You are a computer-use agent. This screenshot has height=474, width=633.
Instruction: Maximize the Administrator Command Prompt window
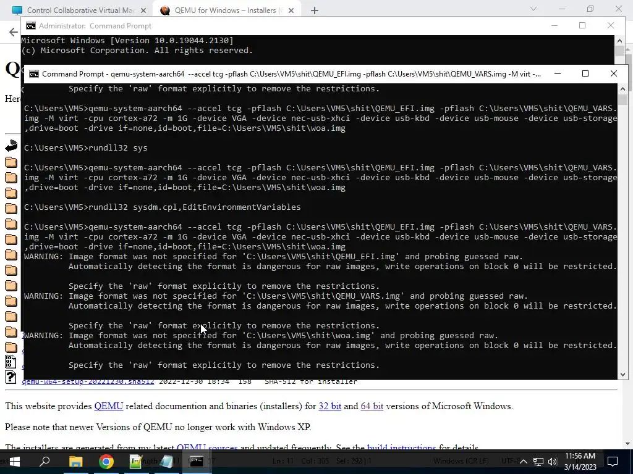tap(582, 25)
